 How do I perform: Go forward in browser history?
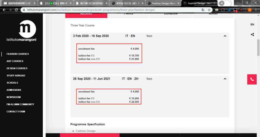pos(10,10)
